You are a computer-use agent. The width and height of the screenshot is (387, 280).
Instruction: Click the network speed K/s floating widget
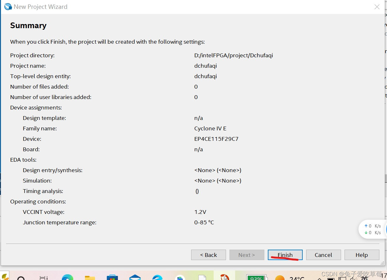click(x=372, y=229)
